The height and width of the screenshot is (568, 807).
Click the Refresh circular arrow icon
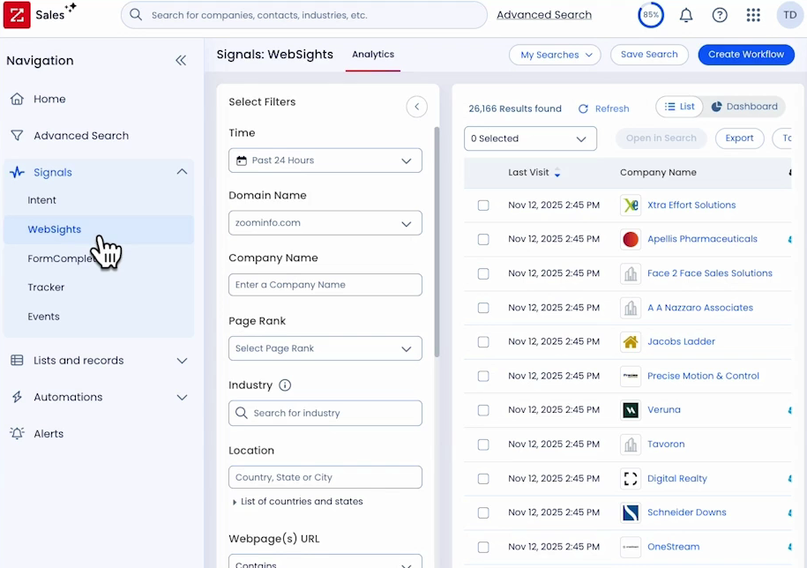click(x=583, y=108)
